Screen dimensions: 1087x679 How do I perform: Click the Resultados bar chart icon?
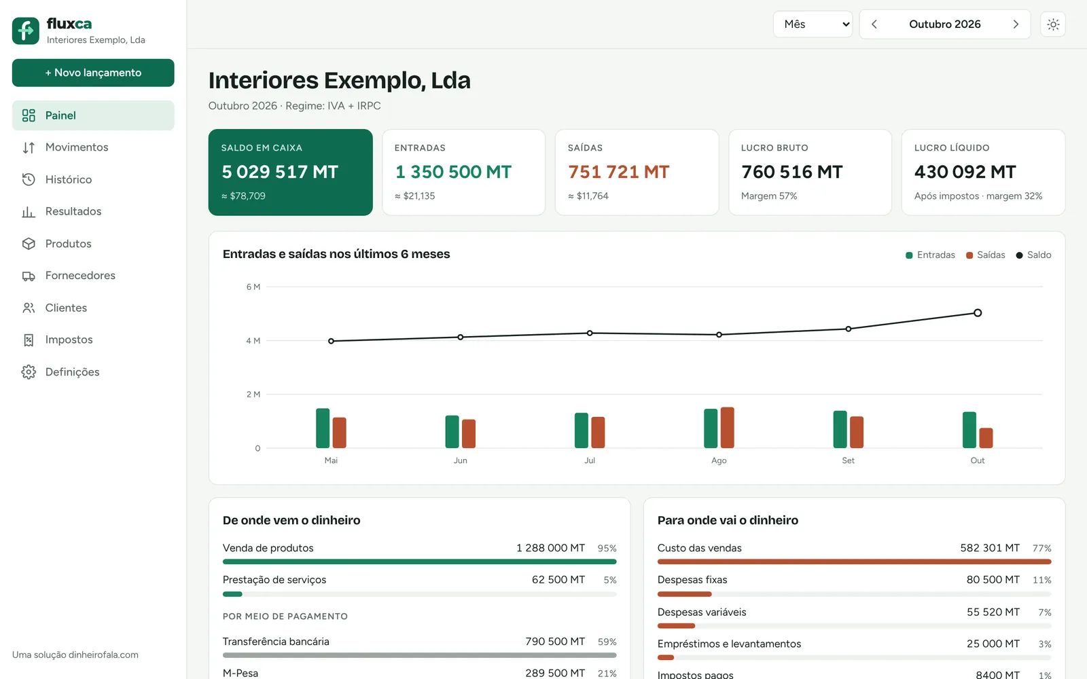[x=29, y=212]
